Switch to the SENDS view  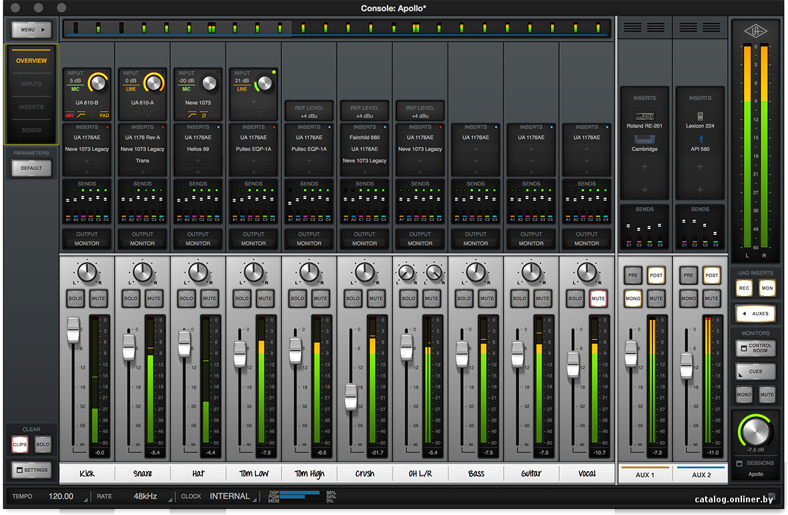click(x=31, y=130)
